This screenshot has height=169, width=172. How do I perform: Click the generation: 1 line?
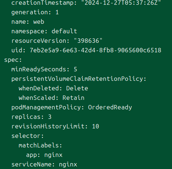click(35, 12)
